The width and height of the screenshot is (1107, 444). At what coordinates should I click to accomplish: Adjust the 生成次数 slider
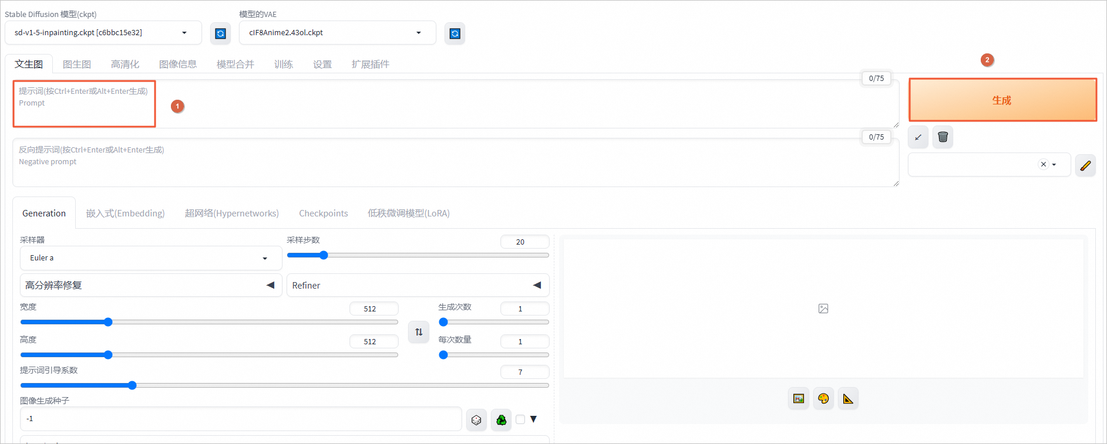pos(494,322)
